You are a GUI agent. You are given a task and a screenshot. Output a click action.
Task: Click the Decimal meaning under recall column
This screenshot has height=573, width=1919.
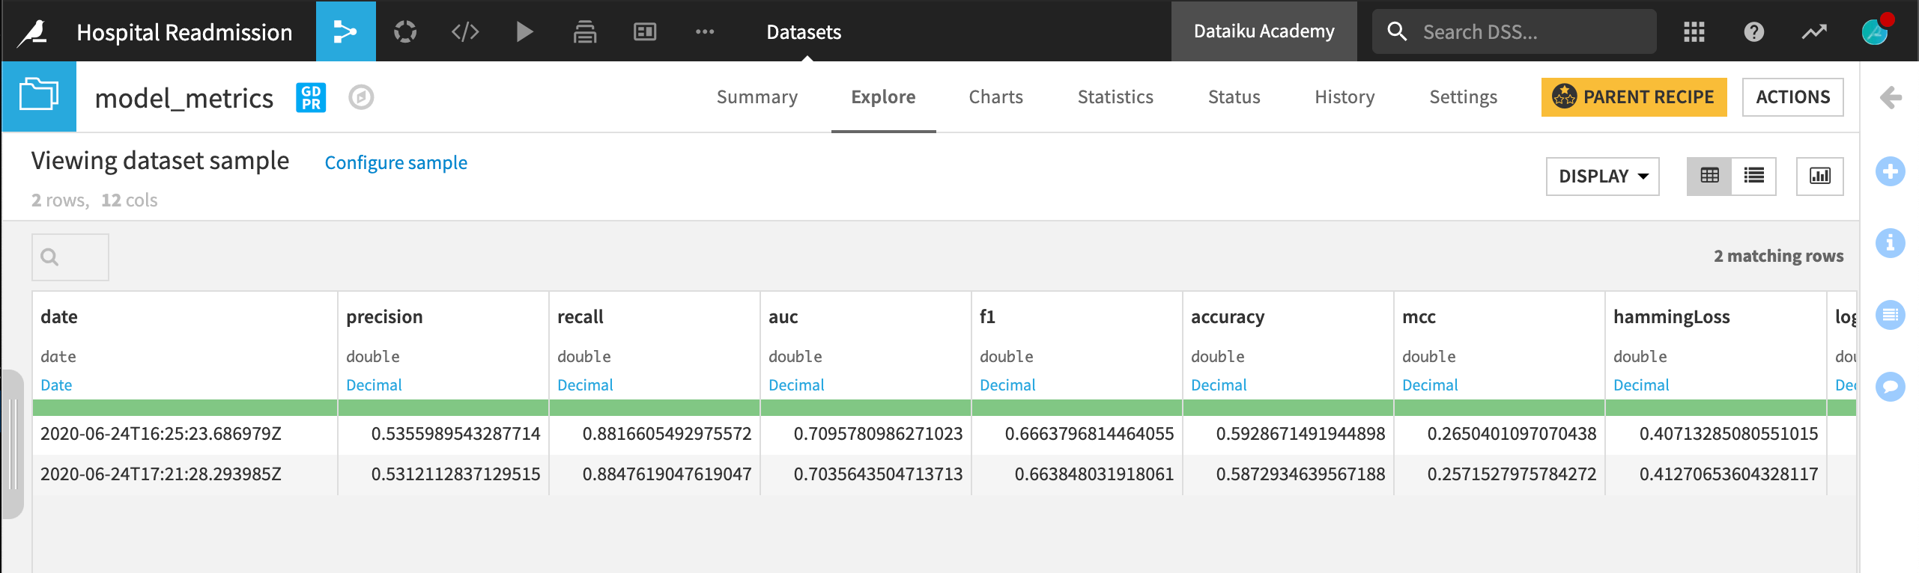pyautogui.click(x=585, y=385)
